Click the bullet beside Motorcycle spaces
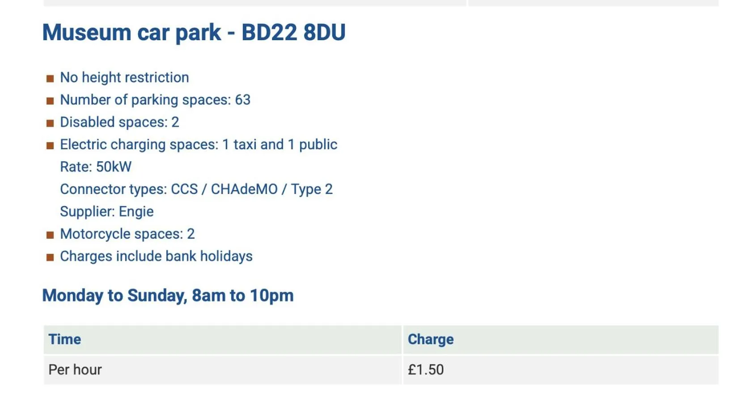The height and width of the screenshot is (396, 754). (50, 235)
